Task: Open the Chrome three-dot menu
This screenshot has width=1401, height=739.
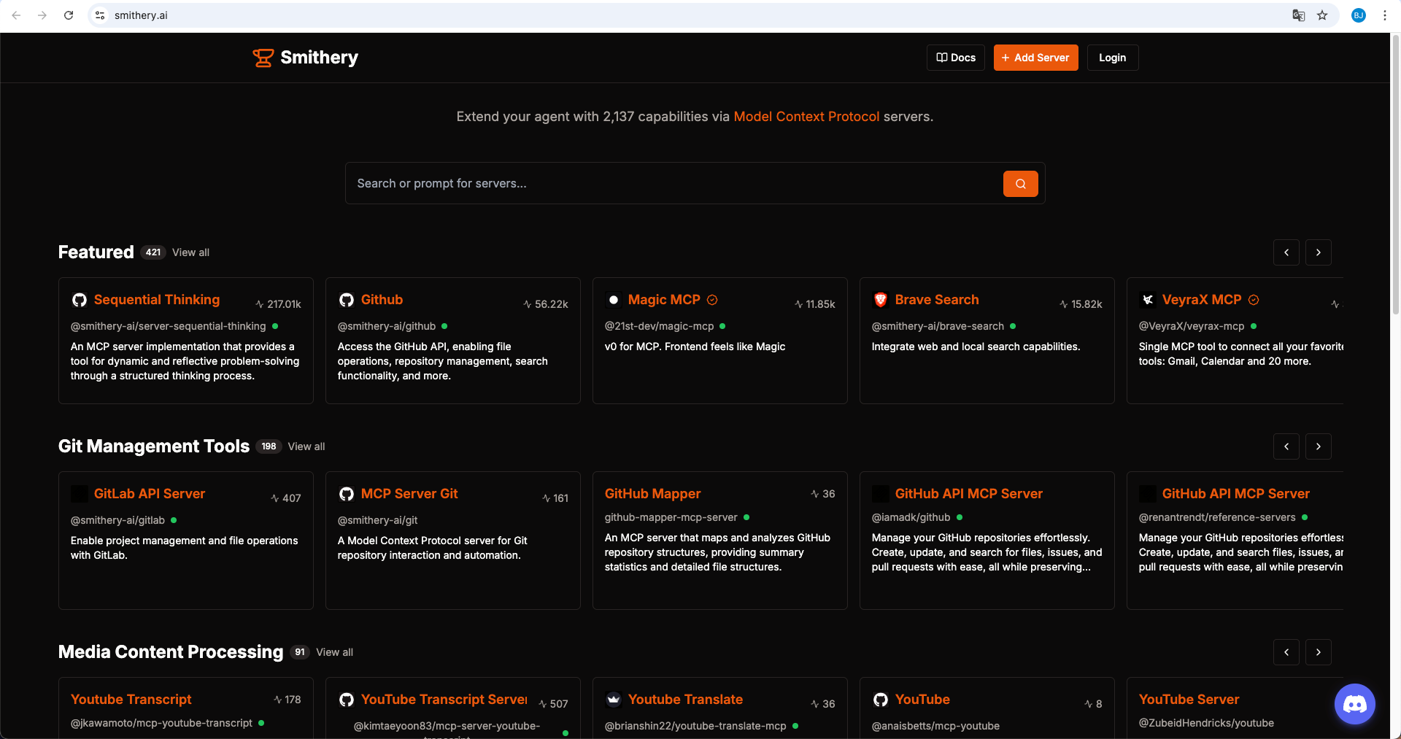Action: click(1384, 15)
